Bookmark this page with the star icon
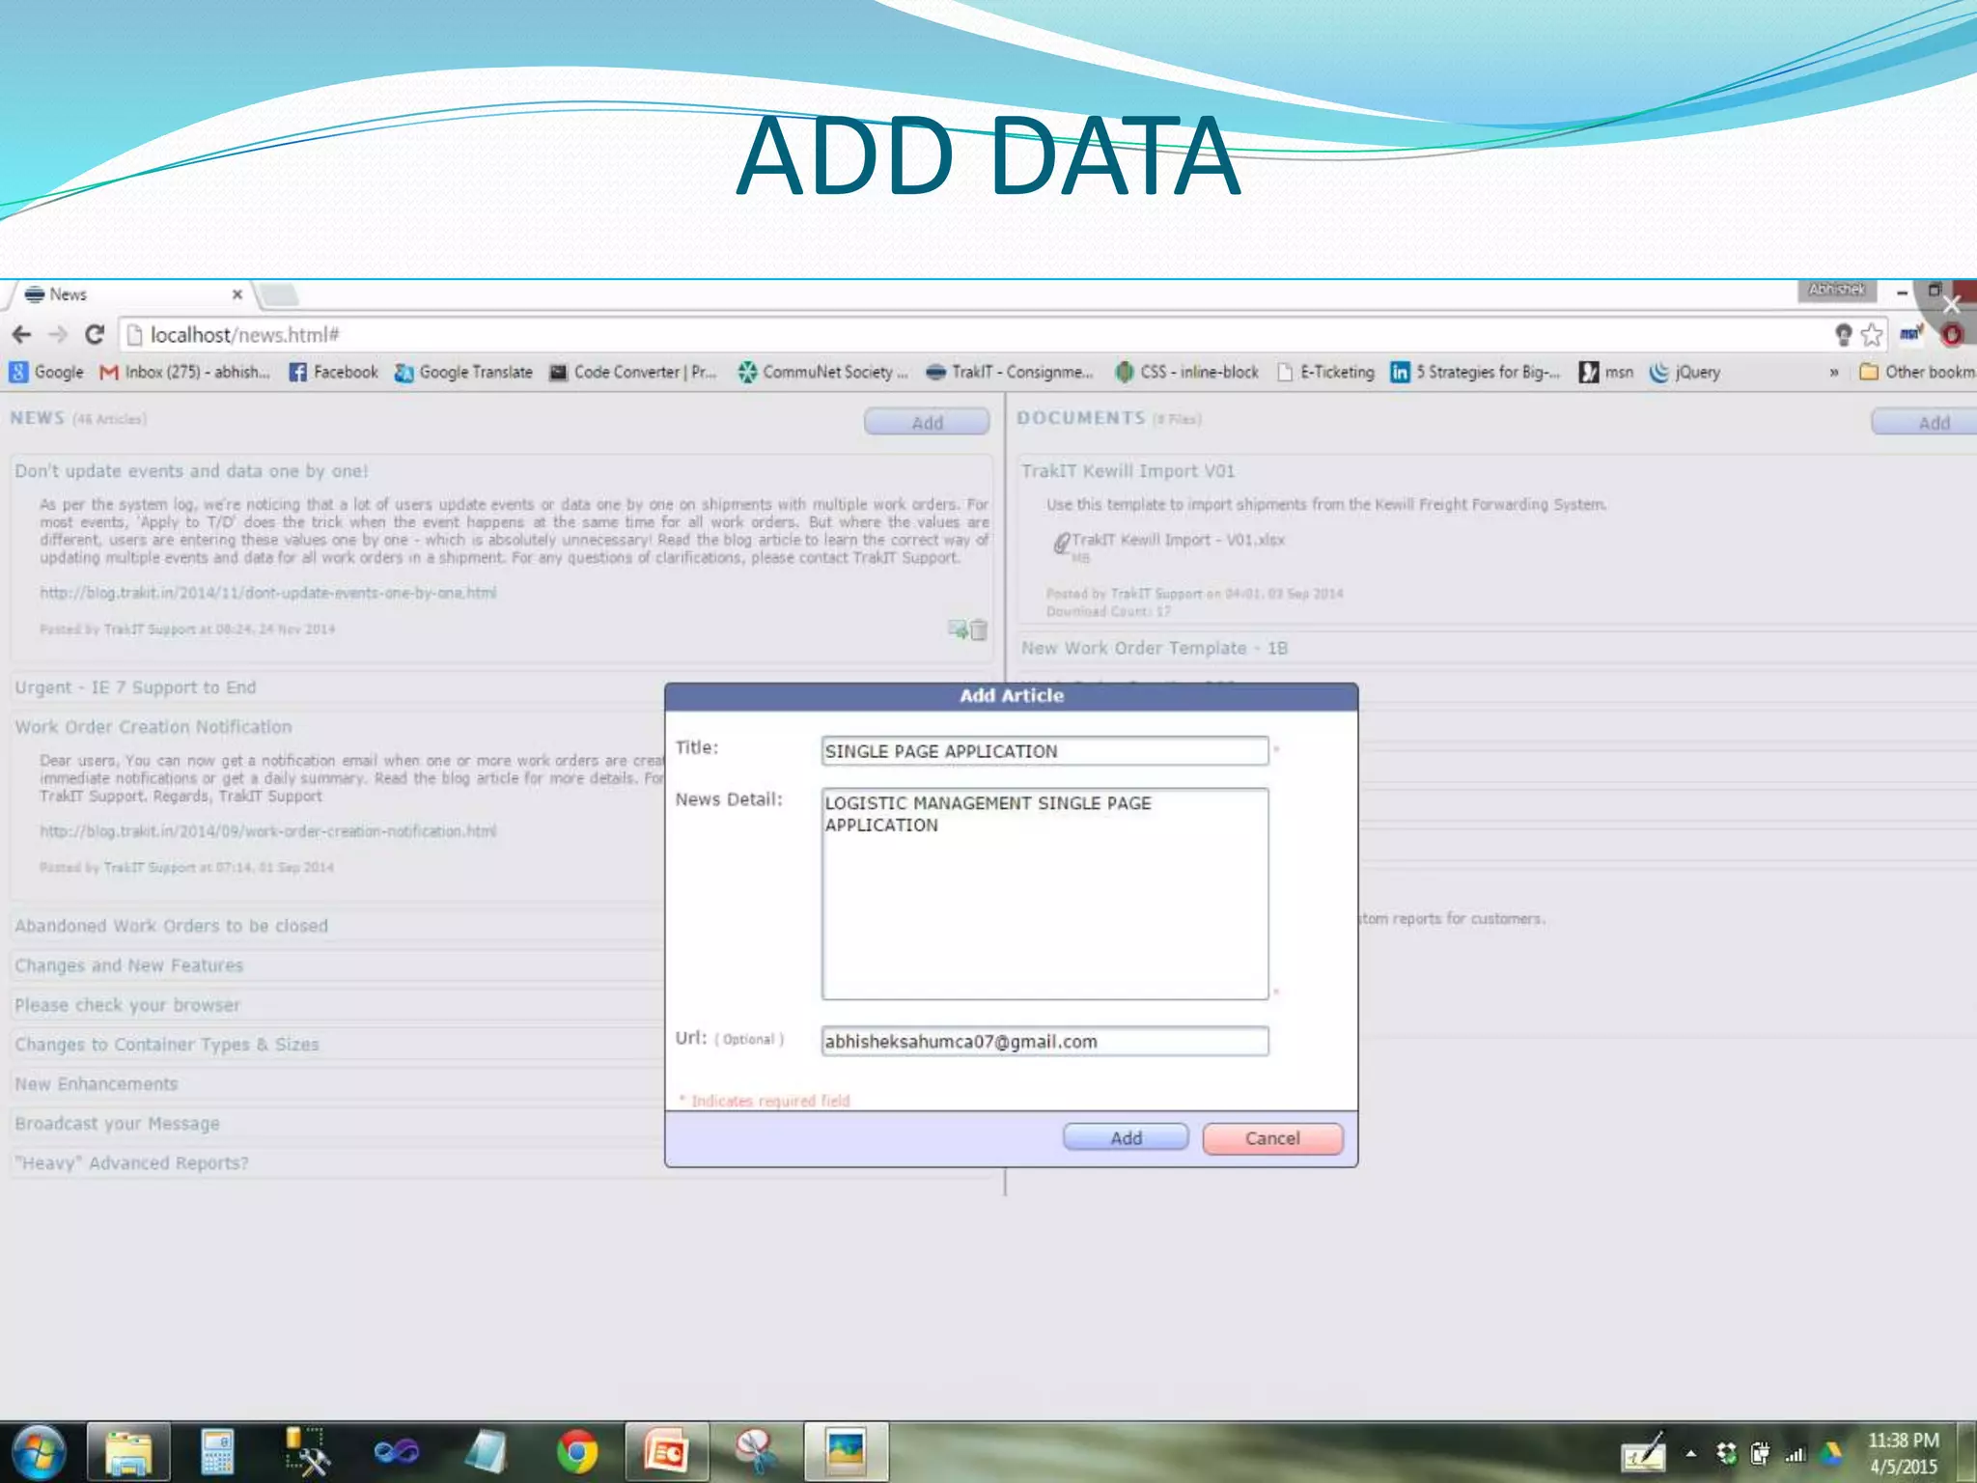Image resolution: width=1977 pixels, height=1483 pixels. pos(1872,335)
